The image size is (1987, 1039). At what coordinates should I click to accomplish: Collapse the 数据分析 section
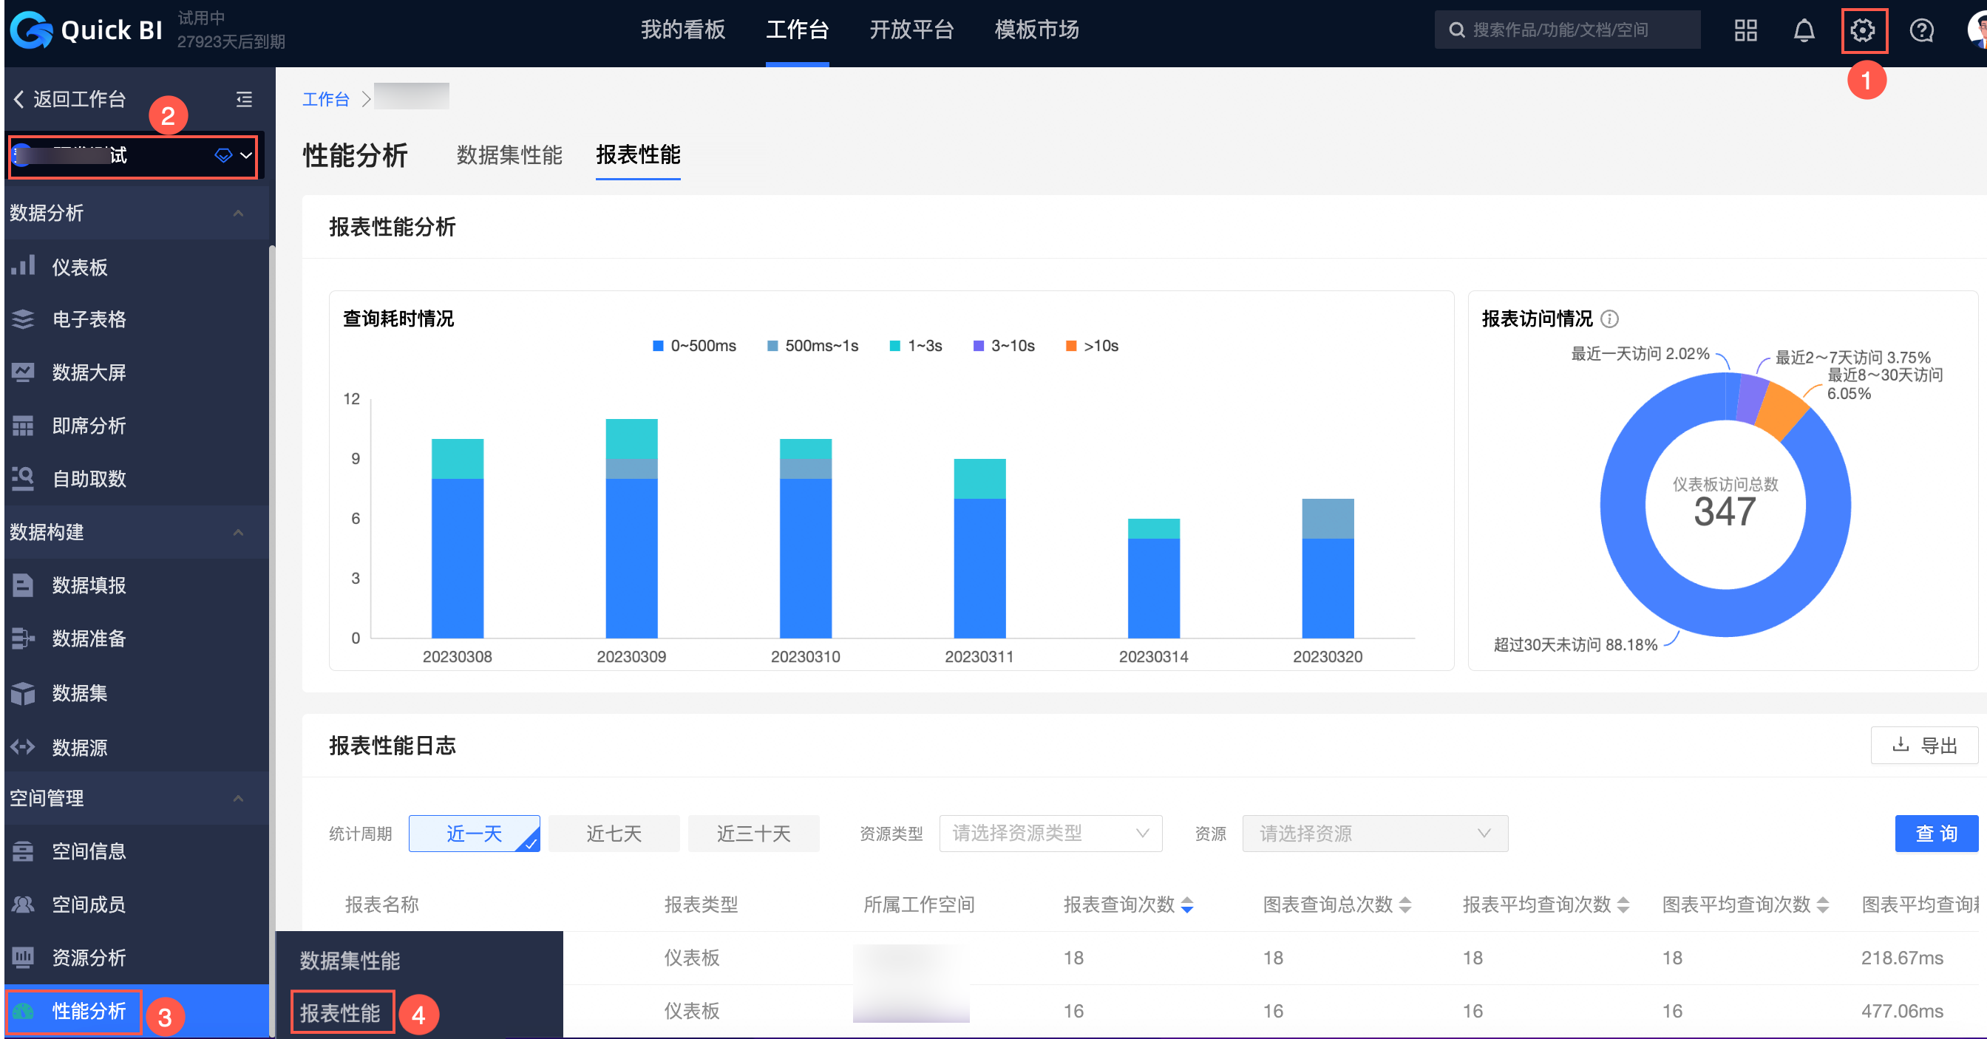(x=238, y=213)
